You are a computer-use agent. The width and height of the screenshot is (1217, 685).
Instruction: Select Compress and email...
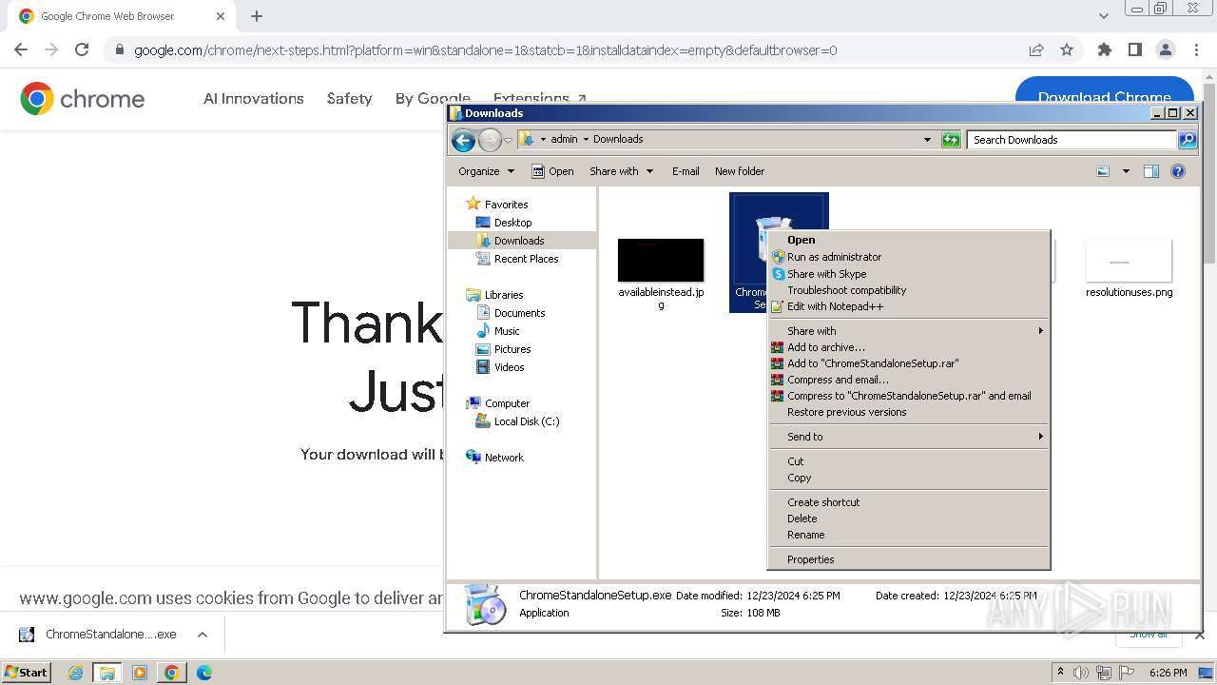909,380
